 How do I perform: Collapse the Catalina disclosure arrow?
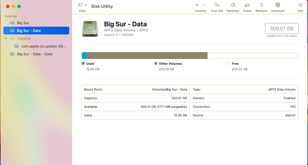tap(6, 39)
